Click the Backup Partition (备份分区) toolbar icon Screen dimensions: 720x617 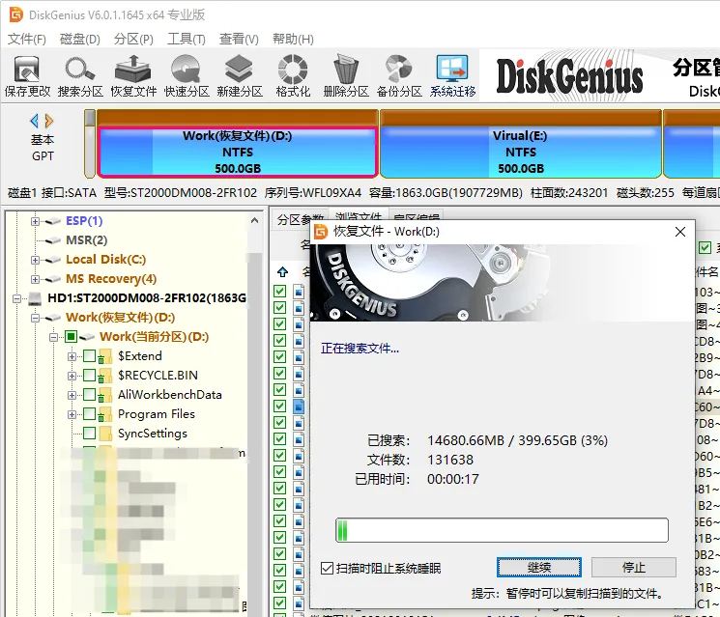(x=399, y=75)
